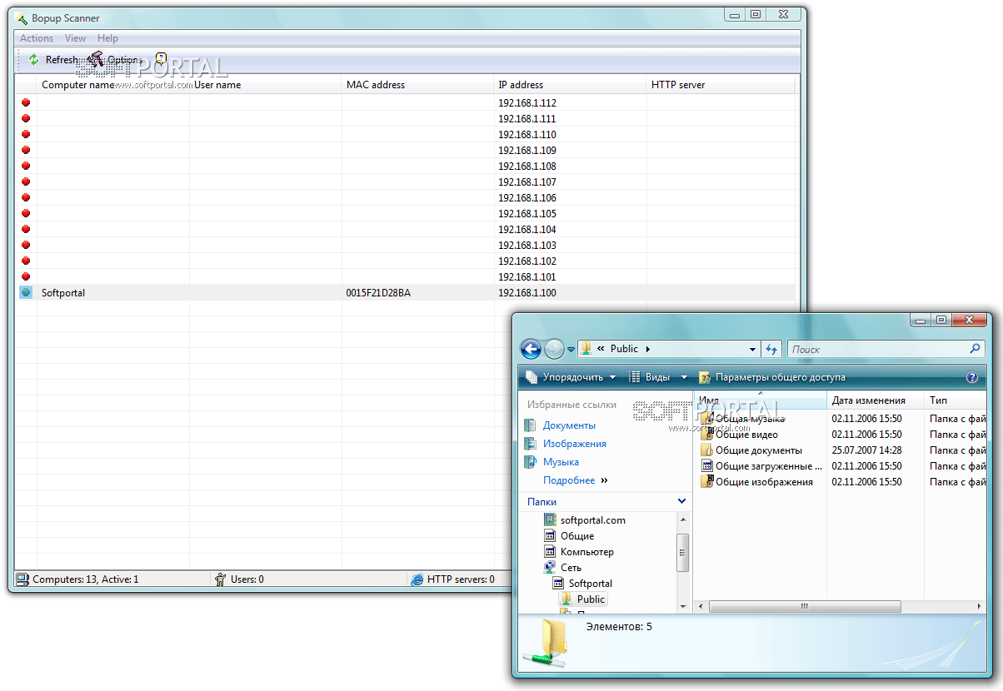The width and height of the screenshot is (1003, 691).
Task: Click the red status icon for 192.168.1.104
Action: pos(26,229)
